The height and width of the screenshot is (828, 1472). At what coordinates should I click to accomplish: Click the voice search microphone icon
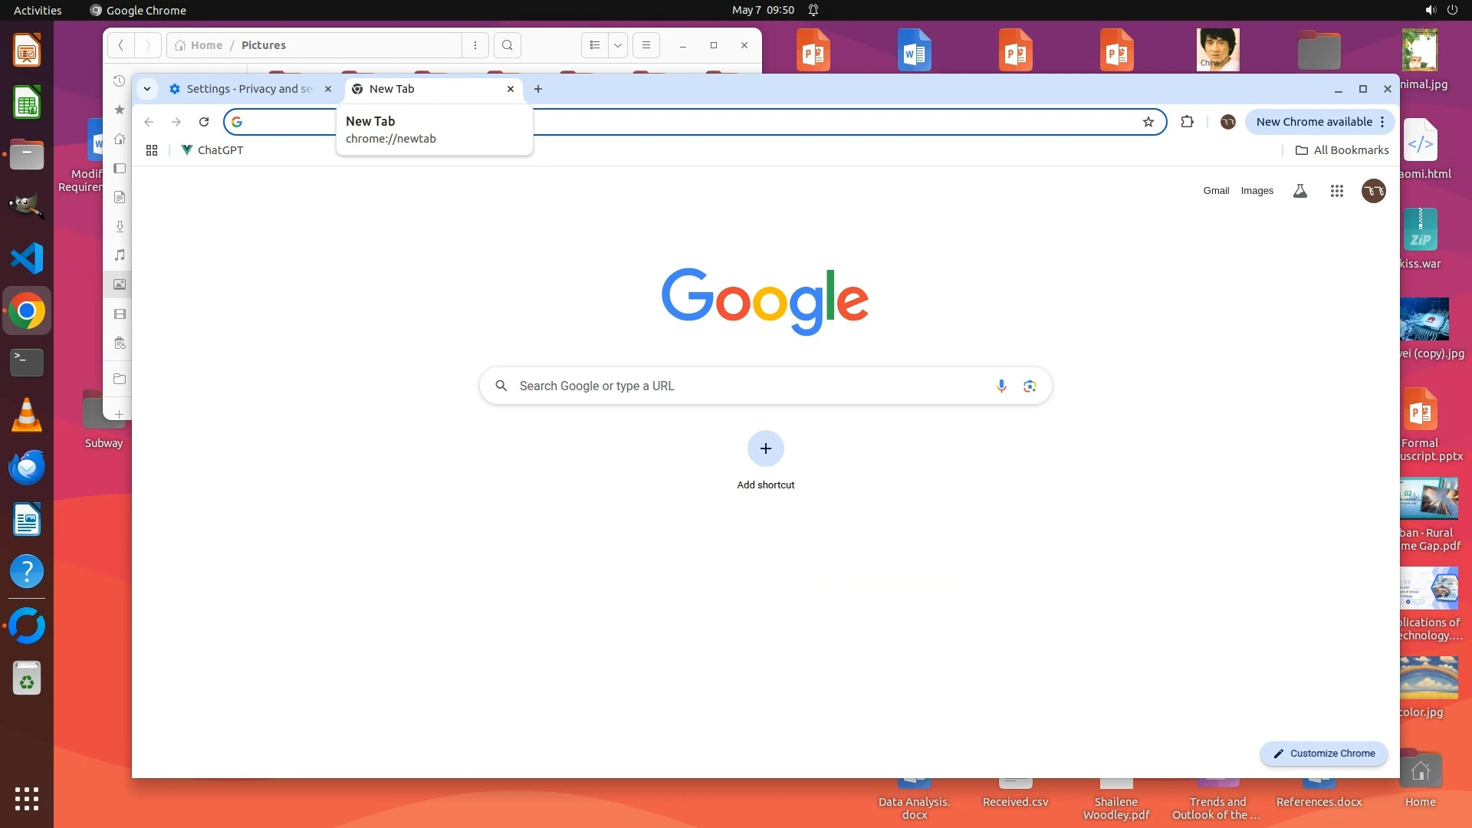point(1001,386)
